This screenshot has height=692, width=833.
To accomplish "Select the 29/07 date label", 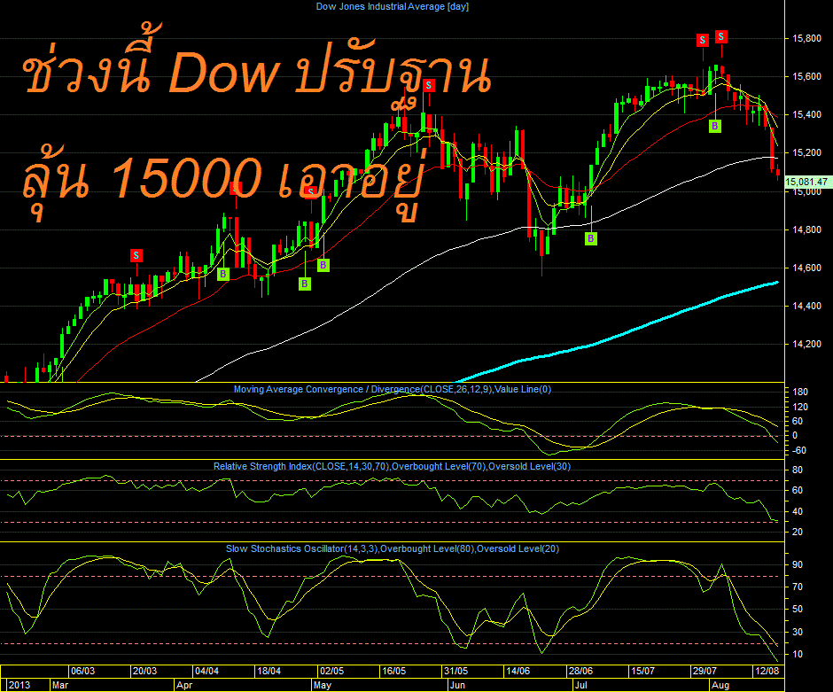I will (x=705, y=671).
